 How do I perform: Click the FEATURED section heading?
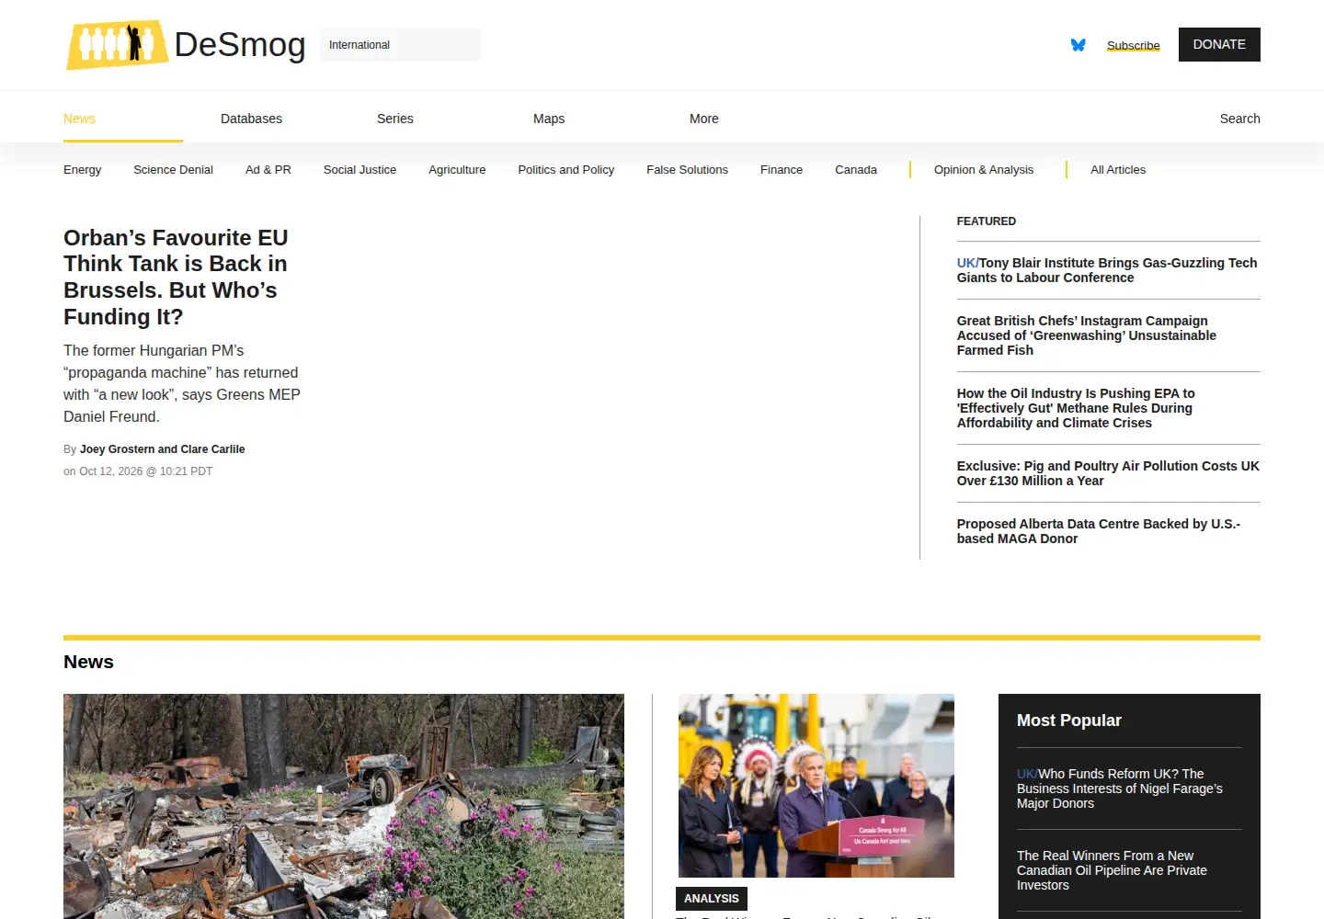(987, 221)
